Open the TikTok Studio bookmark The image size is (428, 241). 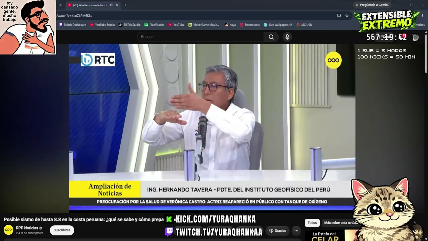click(130, 25)
